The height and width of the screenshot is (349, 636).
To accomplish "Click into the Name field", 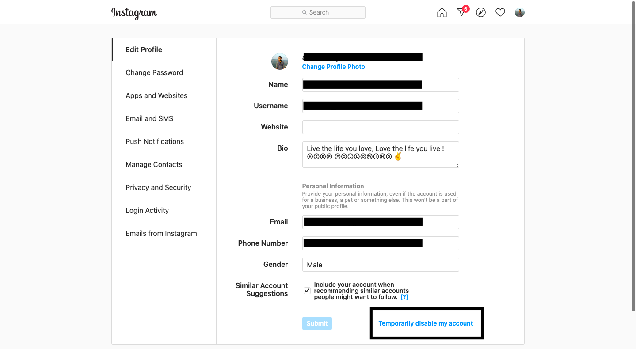I will 381,85.
